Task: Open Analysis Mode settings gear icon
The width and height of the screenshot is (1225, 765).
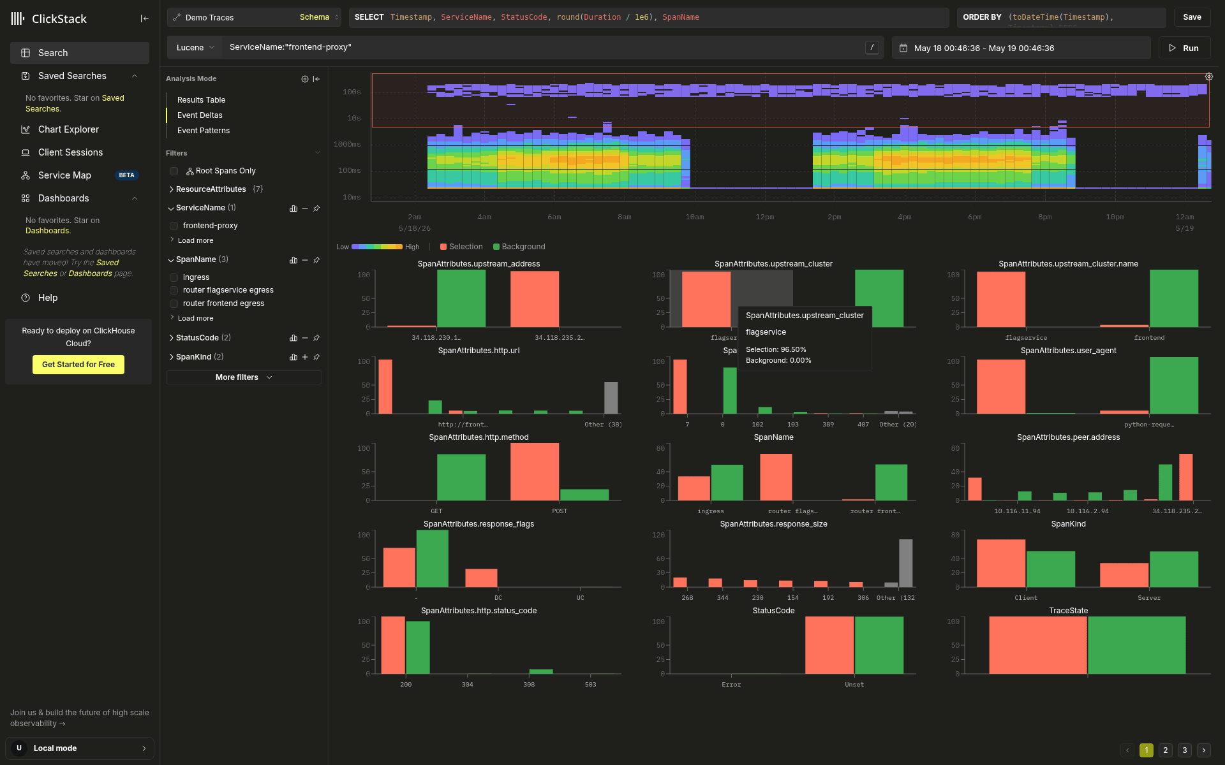Action: [x=305, y=79]
